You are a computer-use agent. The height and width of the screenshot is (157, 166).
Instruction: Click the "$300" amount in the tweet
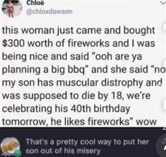[14, 43]
